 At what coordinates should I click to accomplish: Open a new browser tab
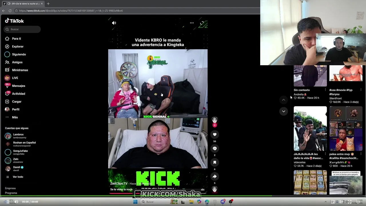pyautogui.click(x=48, y=4)
